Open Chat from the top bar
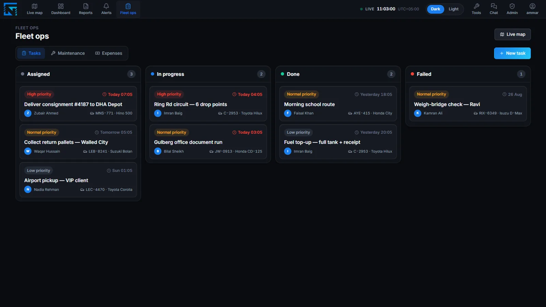546x307 pixels. tap(493, 9)
